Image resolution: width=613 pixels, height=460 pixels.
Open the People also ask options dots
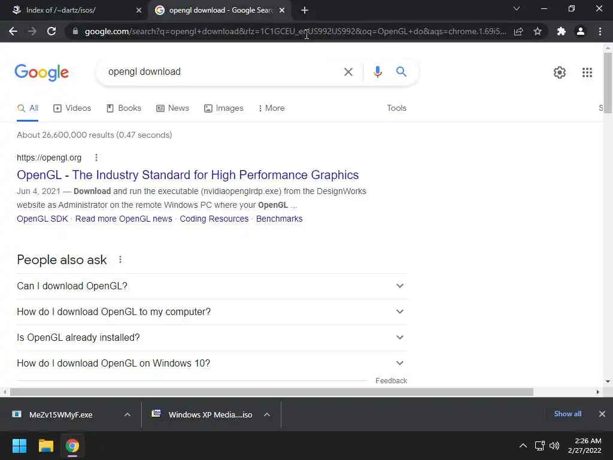[x=120, y=259]
